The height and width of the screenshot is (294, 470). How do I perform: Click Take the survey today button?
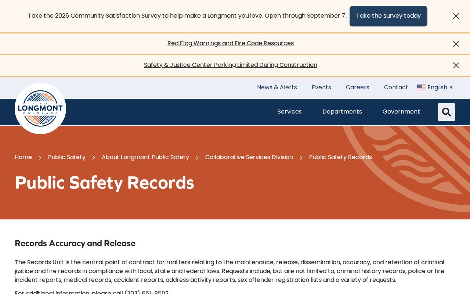pos(388,16)
